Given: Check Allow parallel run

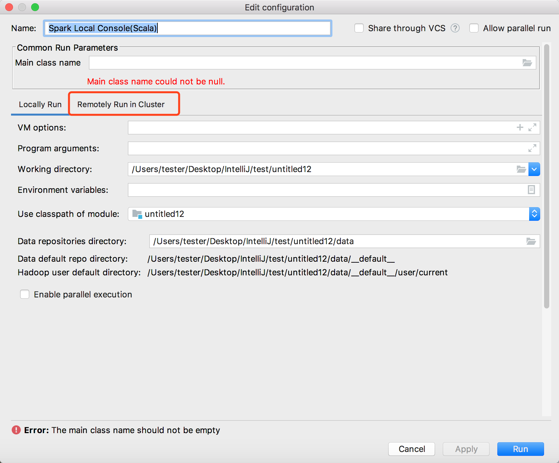Looking at the screenshot, I should pyautogui.click(x=474, y=28).
